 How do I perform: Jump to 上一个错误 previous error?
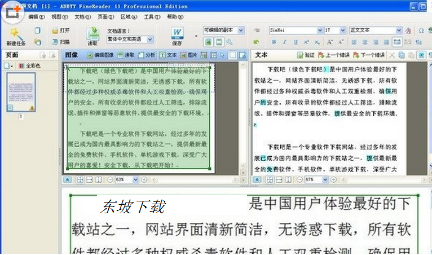(334, 55)
